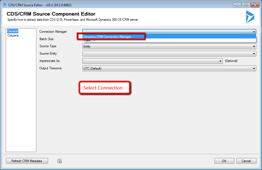The image size is (262, 170).
Task: Click the Batch Size label
Action: pyautogui.click(x=47, y=39)
